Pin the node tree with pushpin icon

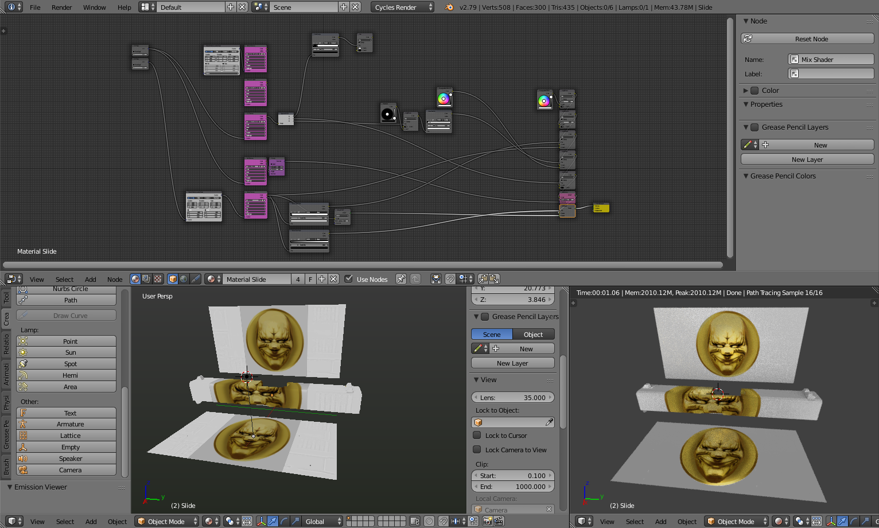coord(401,279)
